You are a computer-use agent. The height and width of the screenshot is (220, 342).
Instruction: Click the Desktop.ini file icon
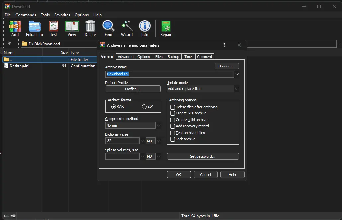coord(6,66)
